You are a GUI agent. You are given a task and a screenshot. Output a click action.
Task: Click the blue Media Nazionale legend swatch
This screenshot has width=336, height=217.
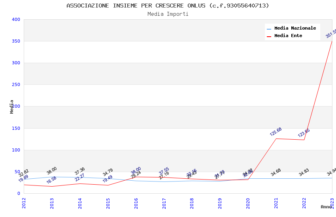pyautogui.click(x=269, y=29)
